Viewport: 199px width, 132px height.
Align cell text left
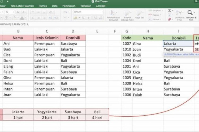[x=33, y=18]
